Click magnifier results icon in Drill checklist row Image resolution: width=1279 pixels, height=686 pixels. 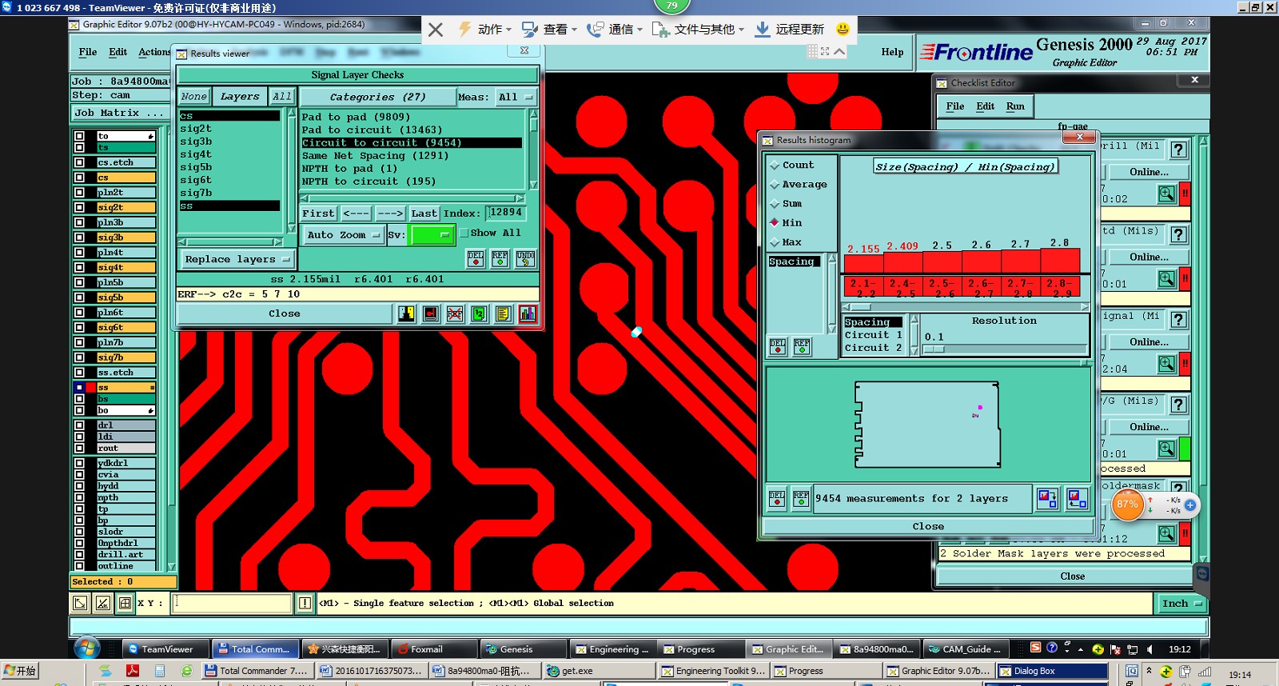click(x=1167, y=193)
